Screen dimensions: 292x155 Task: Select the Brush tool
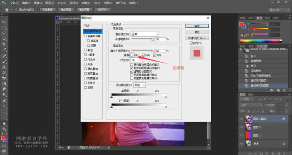[x=4, y=61]
